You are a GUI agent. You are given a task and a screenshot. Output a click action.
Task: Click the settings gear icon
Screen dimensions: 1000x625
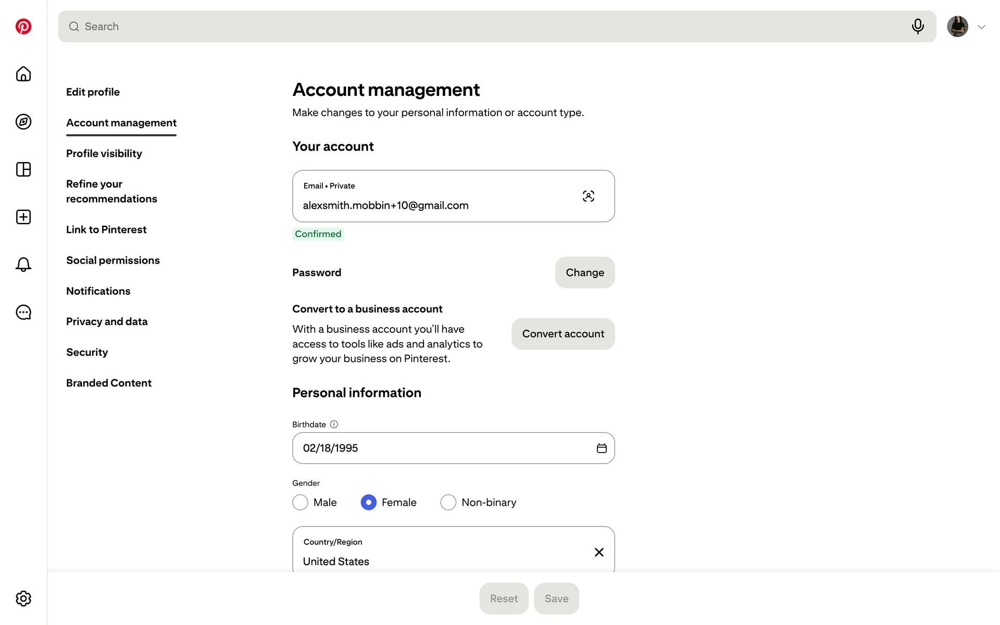coord(23,598)
